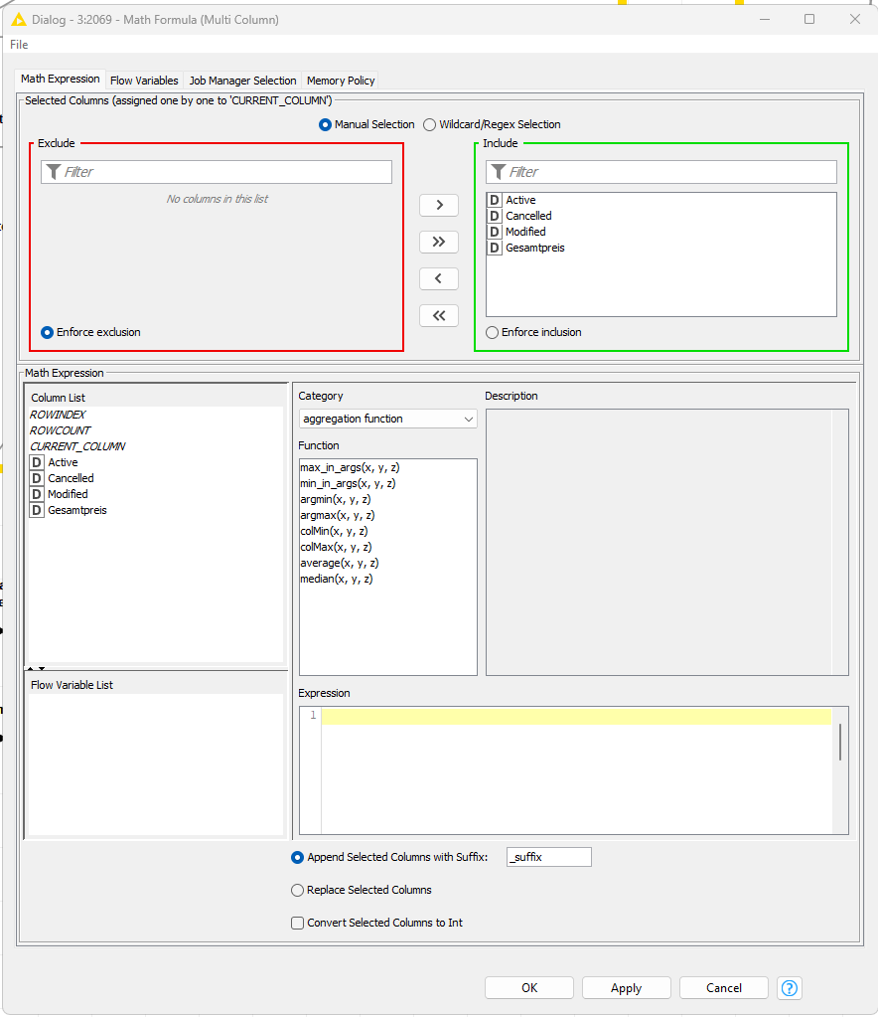The width and height of the screenshot is (878, 1017).
Task: Click the filter funnel icon in Include
Action: click(499, 172)
